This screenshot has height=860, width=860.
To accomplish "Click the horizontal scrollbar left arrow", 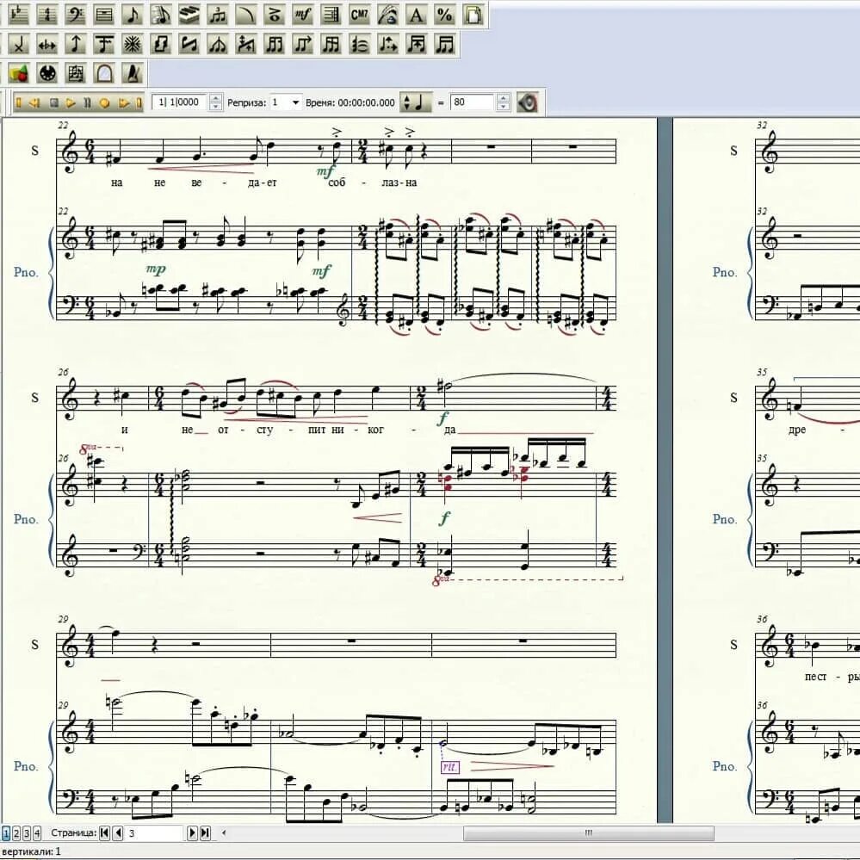I will (224, 832).
